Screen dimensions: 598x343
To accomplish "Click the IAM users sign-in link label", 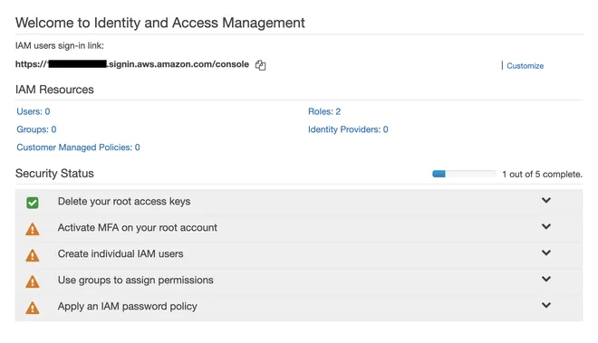I will [x=60, y=46].
